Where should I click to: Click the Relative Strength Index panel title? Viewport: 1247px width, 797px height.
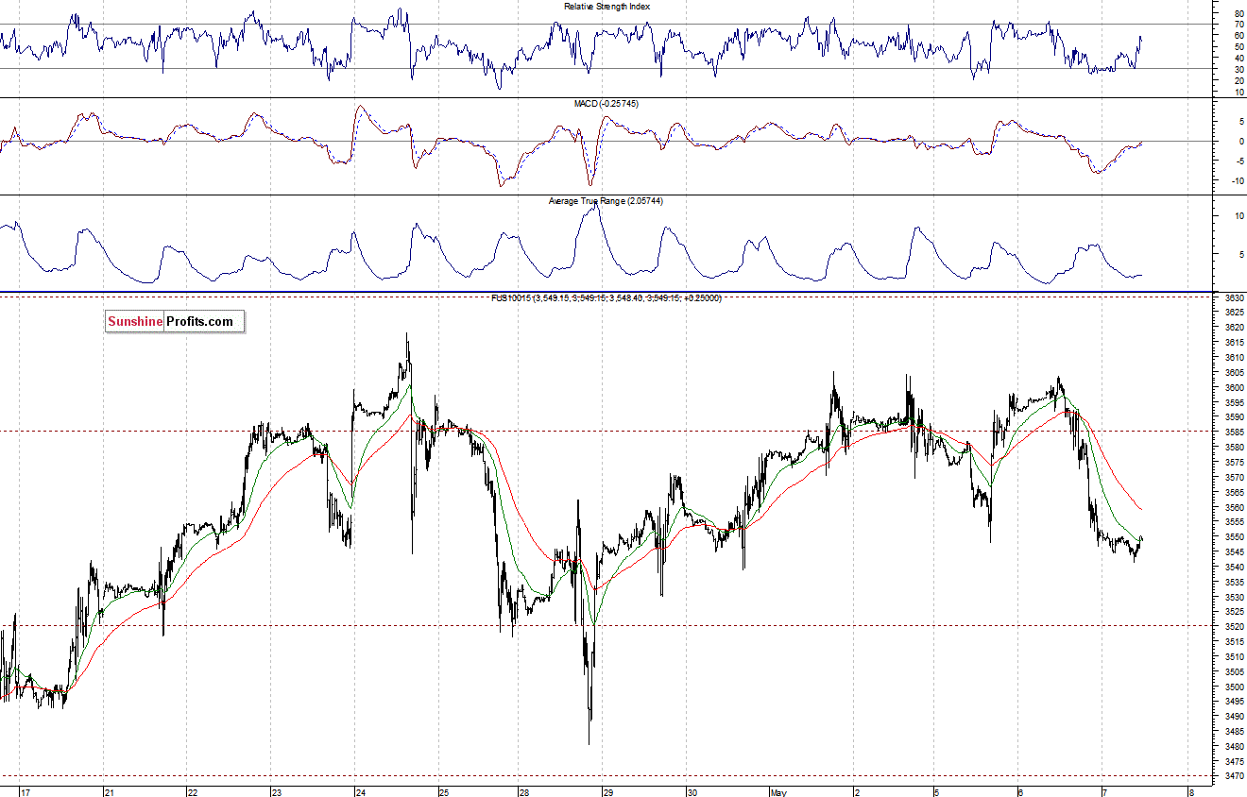coord(607,7)
